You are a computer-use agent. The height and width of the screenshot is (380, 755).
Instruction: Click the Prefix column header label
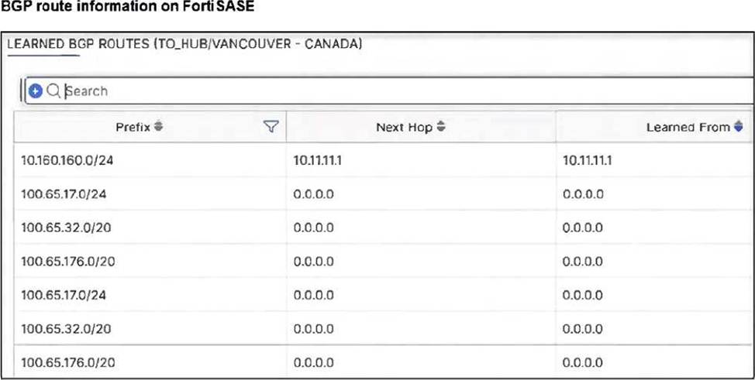pyautogui.click(x=133, y=127)
